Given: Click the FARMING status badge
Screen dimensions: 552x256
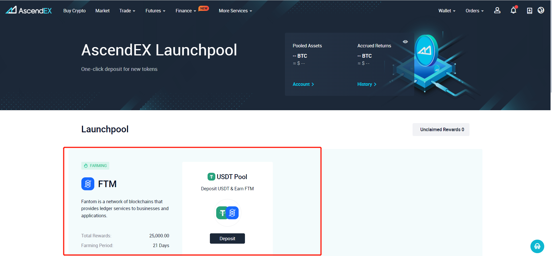Looking at the screenshot, I should (x=95, y=166).
